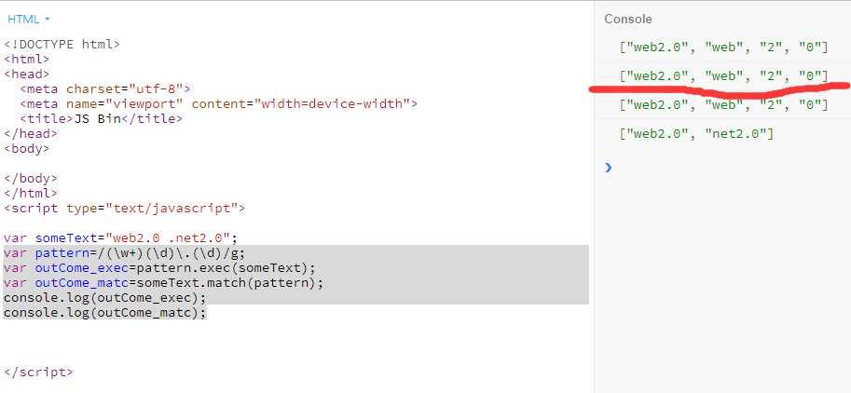The width and height of the screenshot is (851, 393).
Task: Click the meta viewport line
Action: [219, 103]
